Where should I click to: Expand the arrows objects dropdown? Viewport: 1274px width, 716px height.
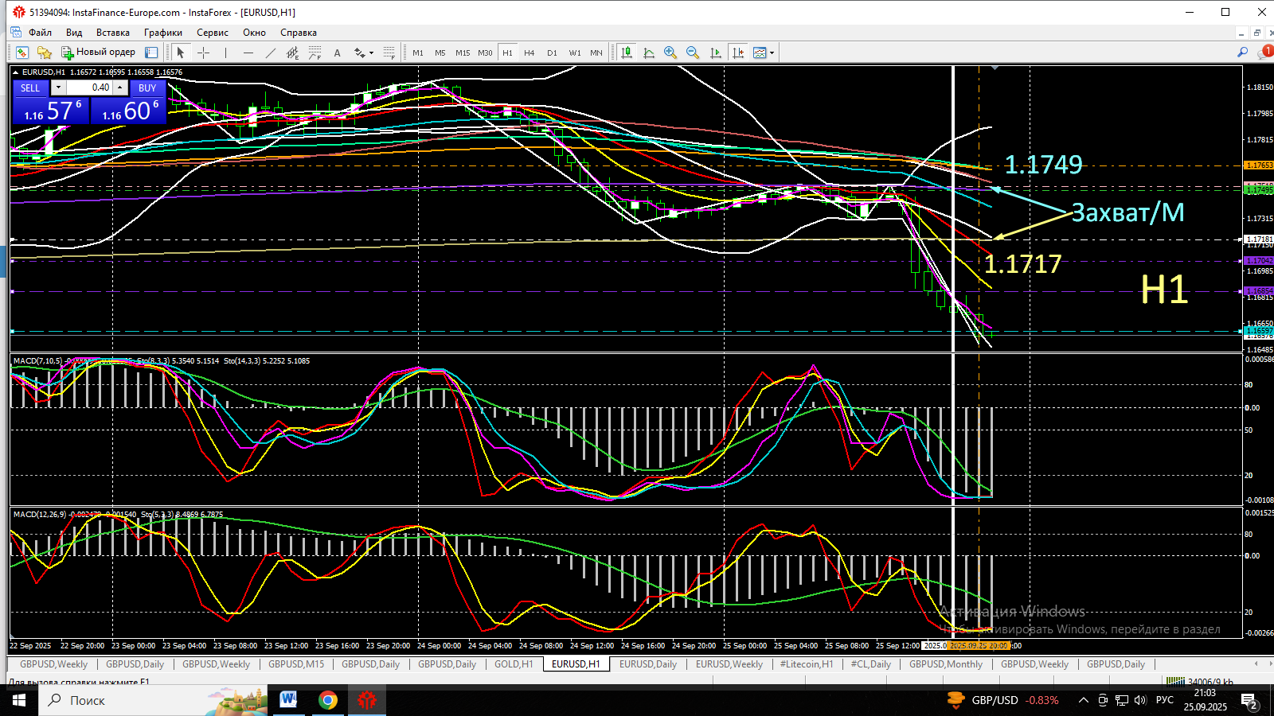tap(371, 53)
